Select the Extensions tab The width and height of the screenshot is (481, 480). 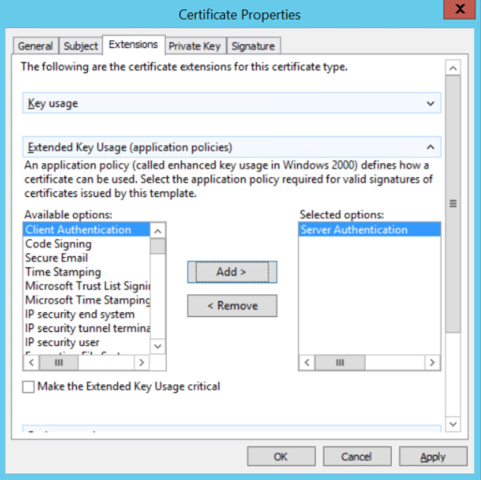tap(133, 45)
